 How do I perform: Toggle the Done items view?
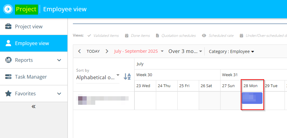coord(137,36)
